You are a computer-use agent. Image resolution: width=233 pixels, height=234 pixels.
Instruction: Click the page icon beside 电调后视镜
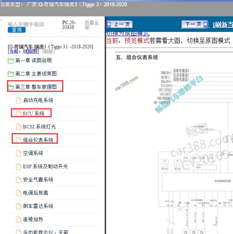click(x=19, y=193)
